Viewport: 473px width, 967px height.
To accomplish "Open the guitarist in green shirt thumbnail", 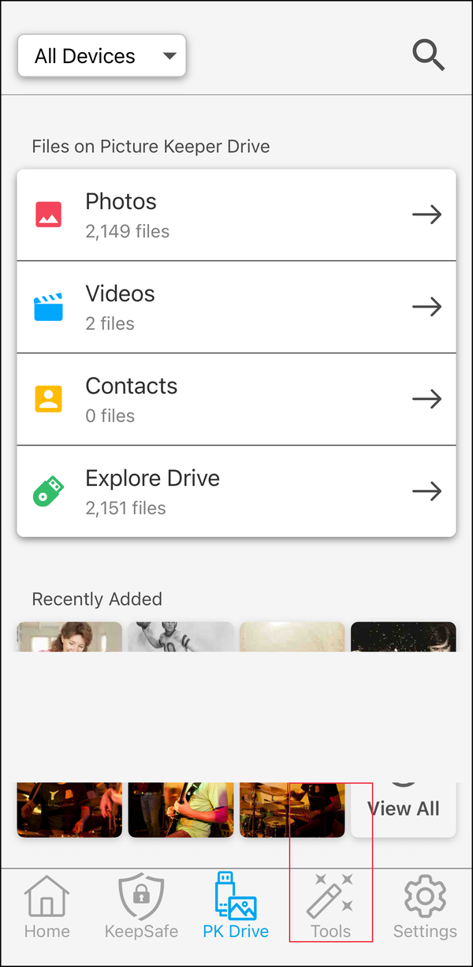I will click(181, 809).
